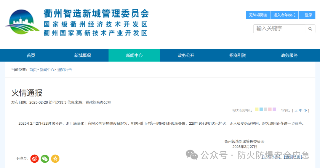The image size is (320, 168).
Task: Click 分享到 label
Action: point(22,159)
